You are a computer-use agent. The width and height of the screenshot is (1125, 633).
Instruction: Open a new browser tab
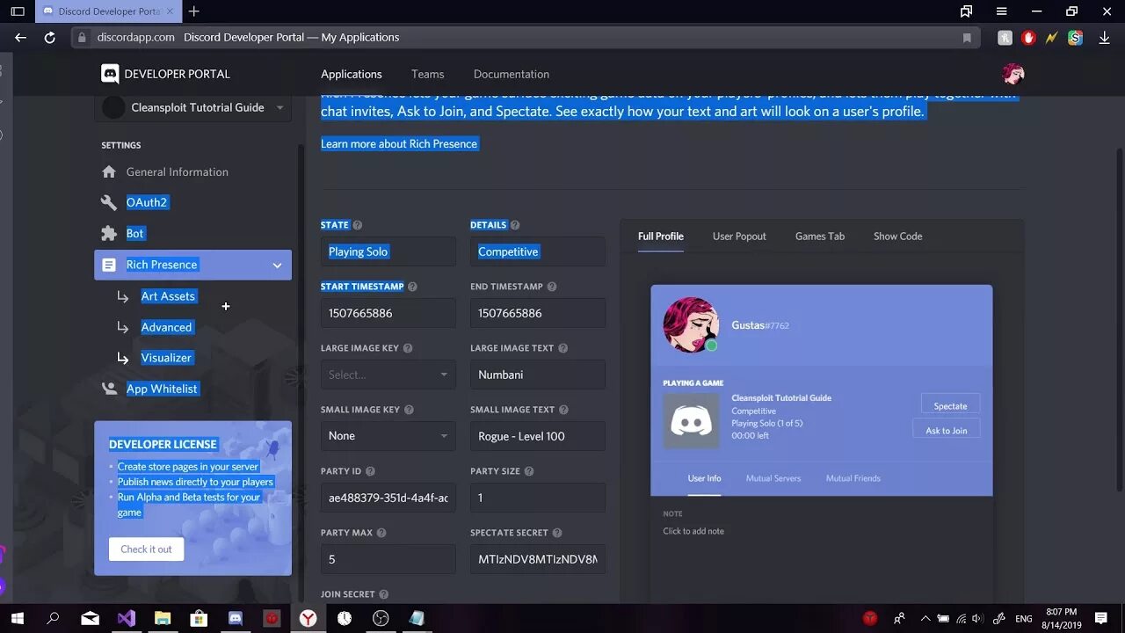tap(194, 11)
